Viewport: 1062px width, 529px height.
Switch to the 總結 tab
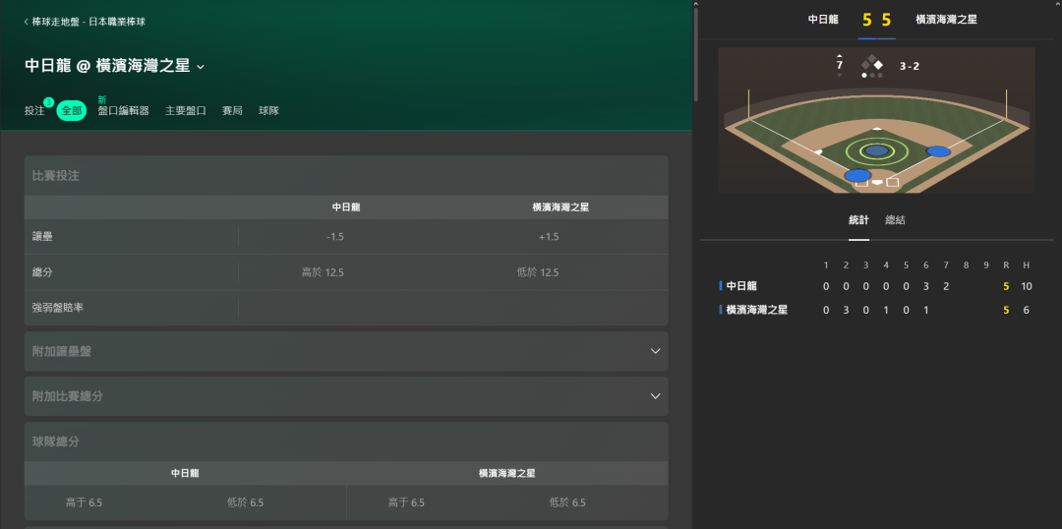click(896, 220)
